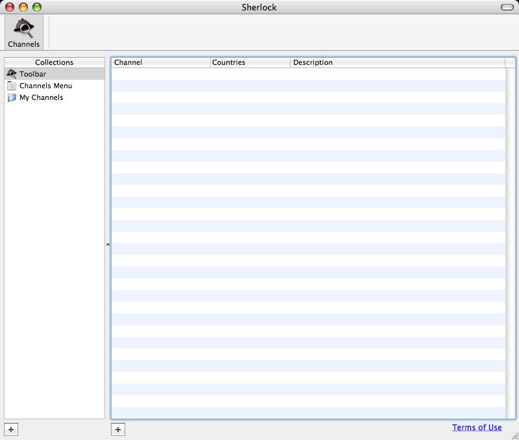
Task: Click the window resize grip corner
Action: (514, 435)
